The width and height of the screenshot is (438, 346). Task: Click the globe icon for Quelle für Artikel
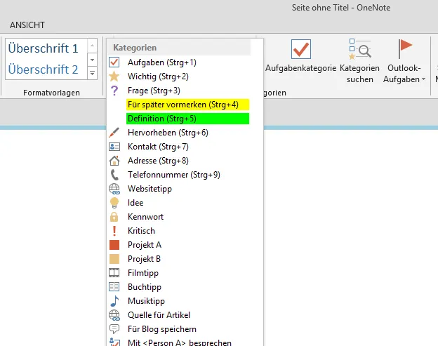pos(114,315)
